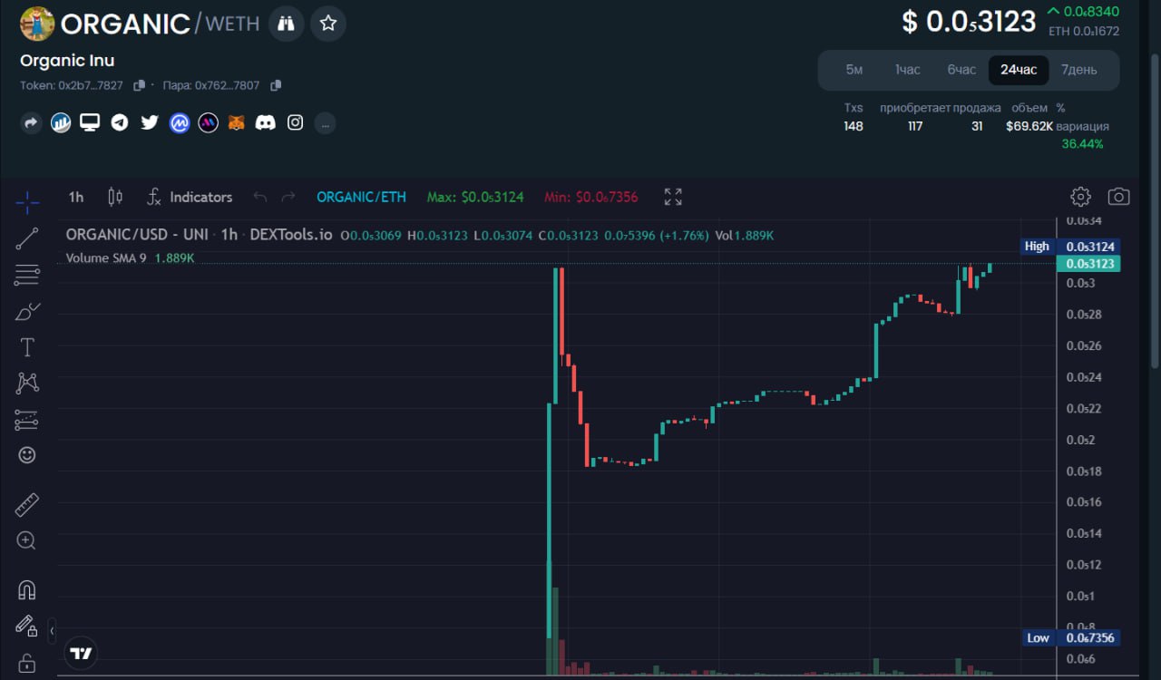Select the crosshair cursor tool
Viewport: 1161px width, 680px height.
tap(27, 202)
